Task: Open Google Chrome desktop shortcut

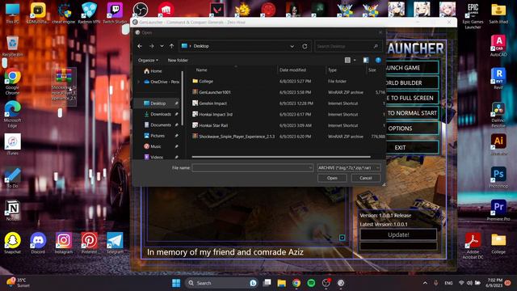Action: point(13,82)
